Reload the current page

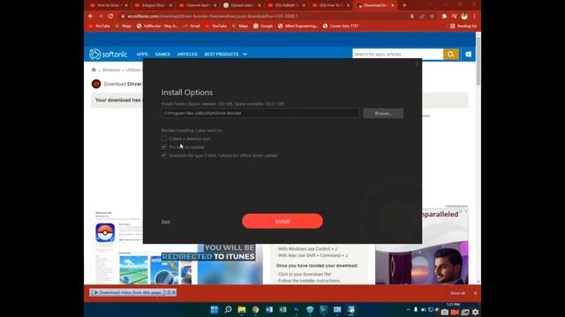point(110,16)
